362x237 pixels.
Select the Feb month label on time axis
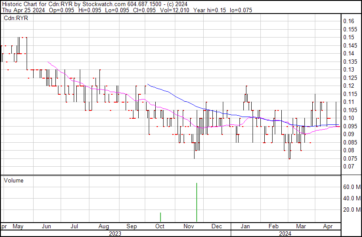[x=273, y=227]
